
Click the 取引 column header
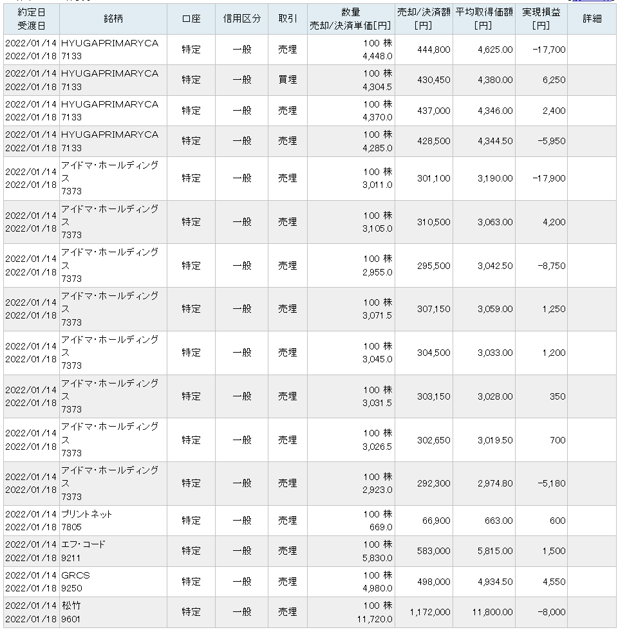click(288, 19)
